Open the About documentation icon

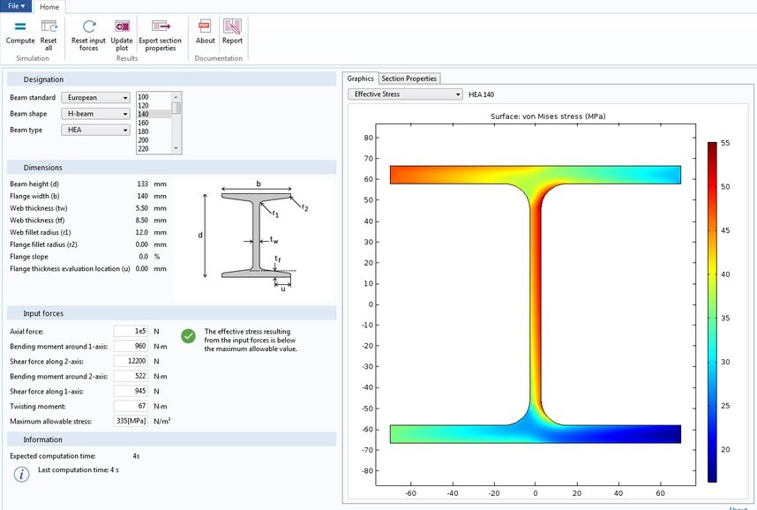pos(205,27)
